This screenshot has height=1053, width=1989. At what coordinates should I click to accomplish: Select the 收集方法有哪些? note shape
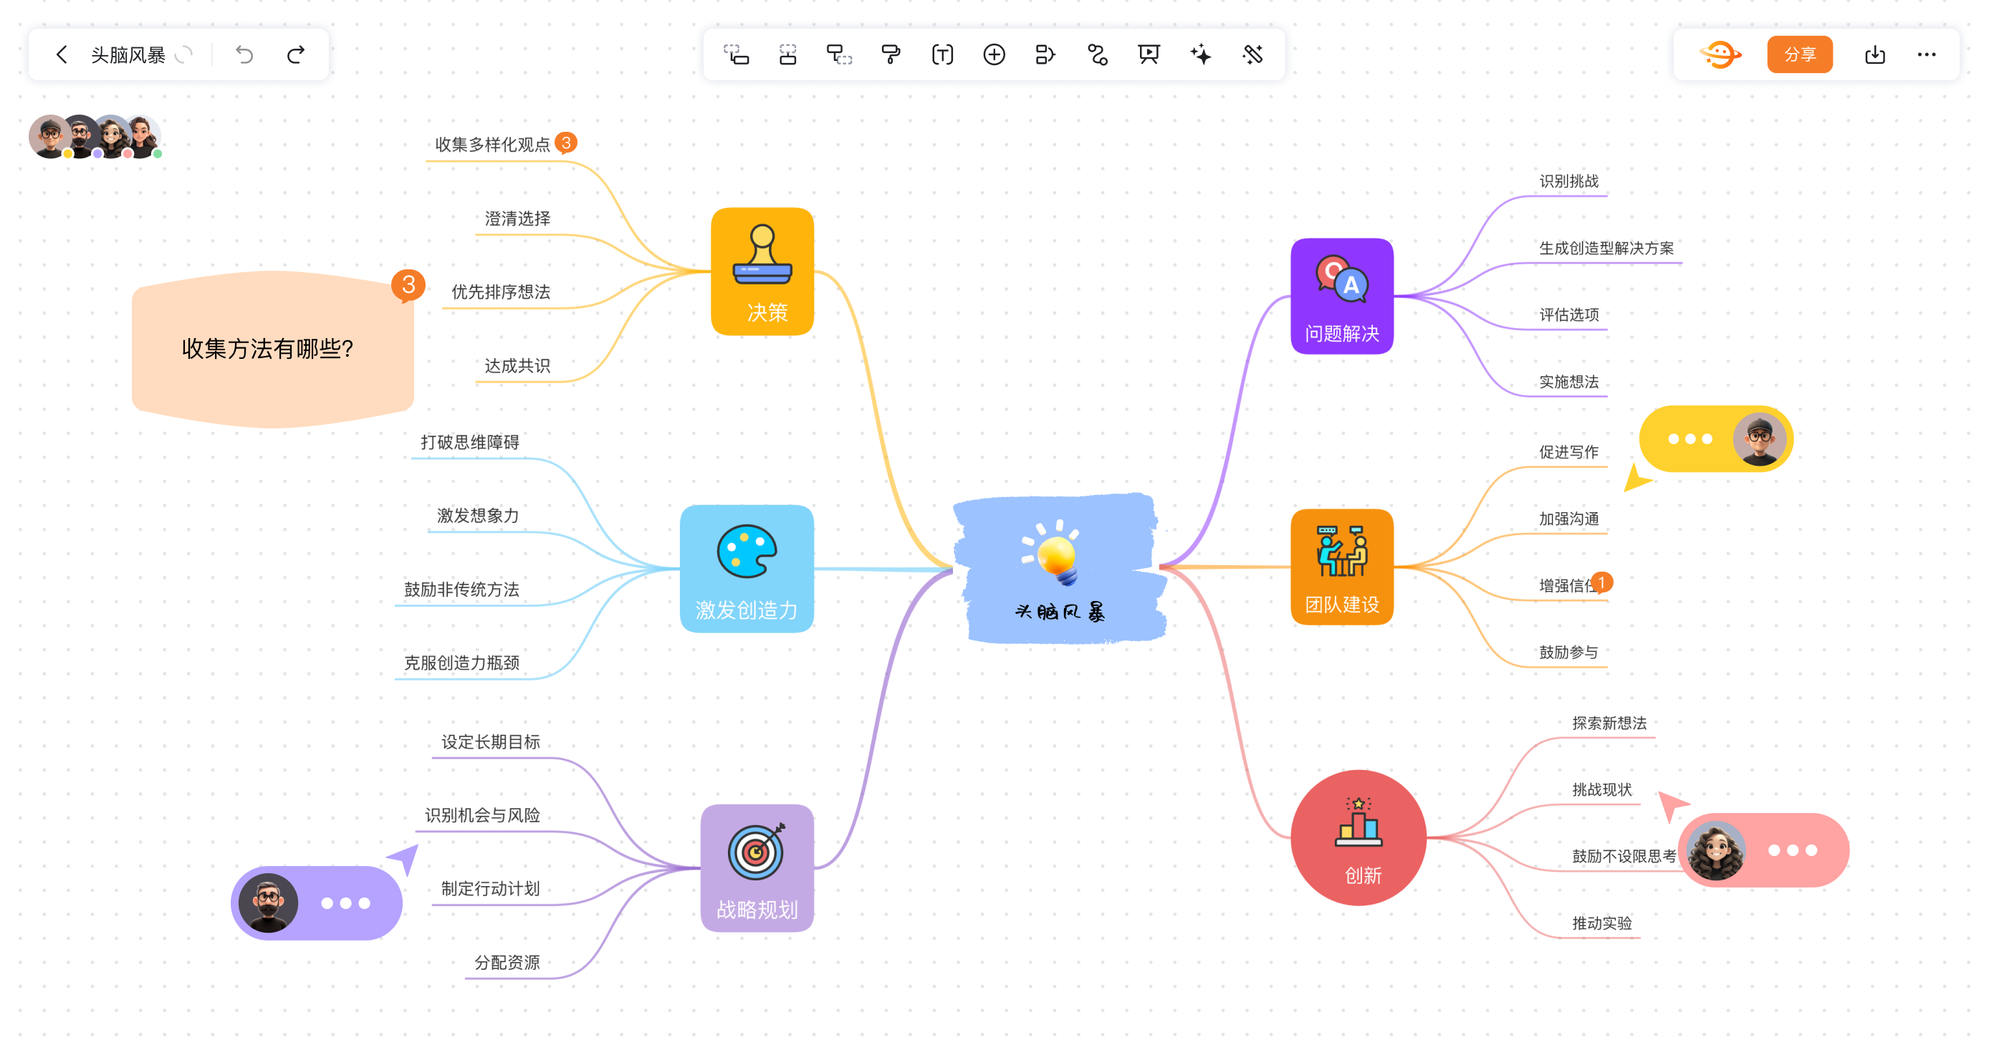click(x=272, y=349)
